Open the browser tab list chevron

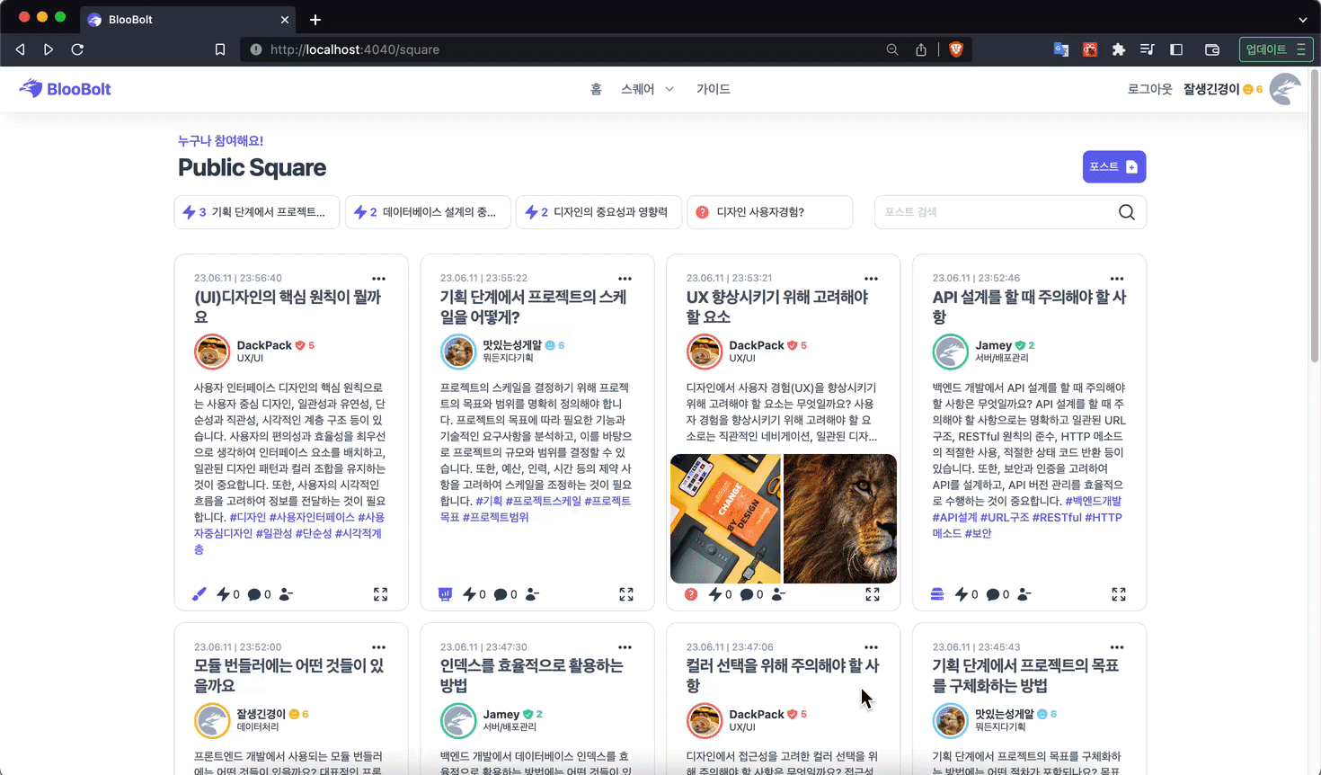tap(1303, 19)
